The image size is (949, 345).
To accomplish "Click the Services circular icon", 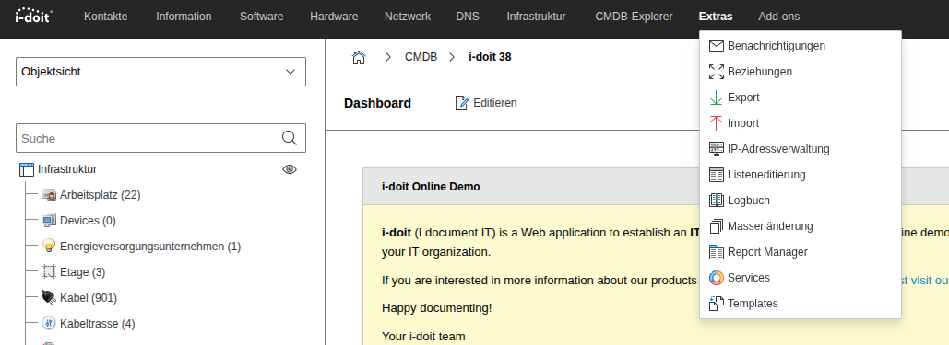I will [x=717, y=277].
